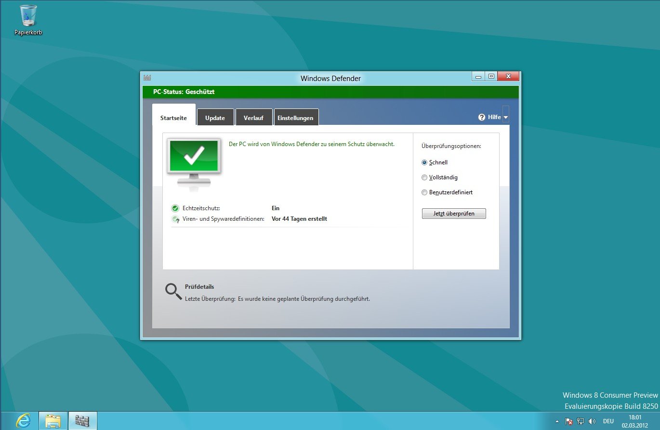
Task: Click the green protected monitor status icon
Action: tap(194, 165)
